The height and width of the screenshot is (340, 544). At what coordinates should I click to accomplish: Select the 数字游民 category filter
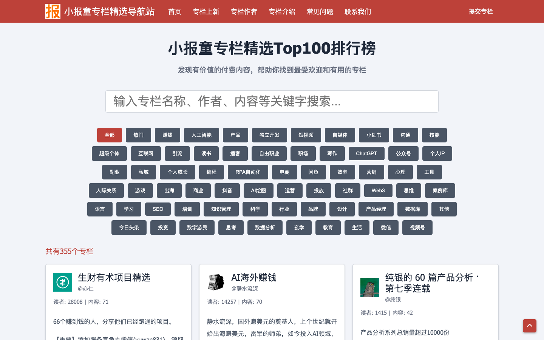click(x=197, y=227)
